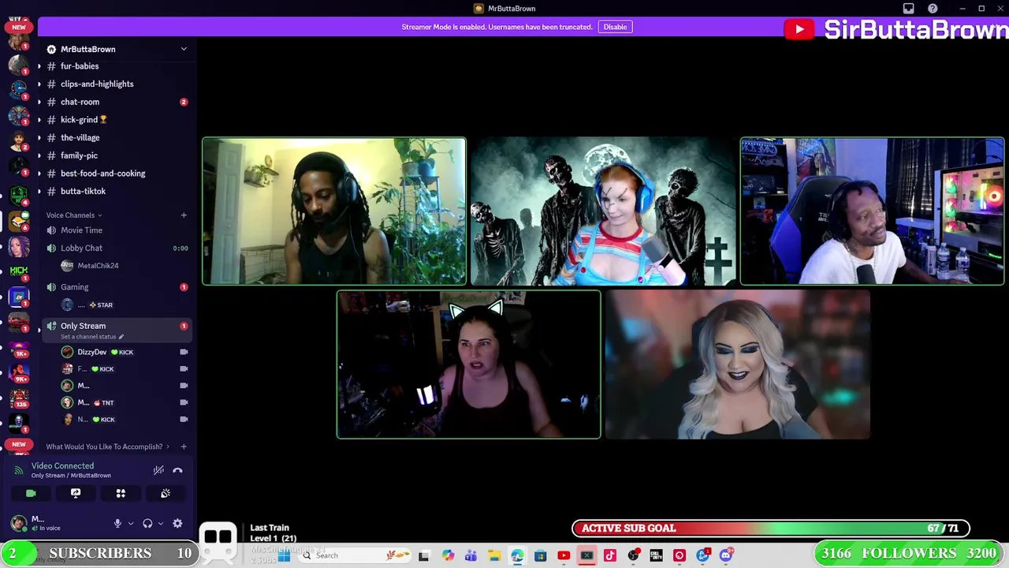The height and width of the screenshot is (568, 1009).
Task: Open File Explorer from taskbar
Action: point(493,555)
